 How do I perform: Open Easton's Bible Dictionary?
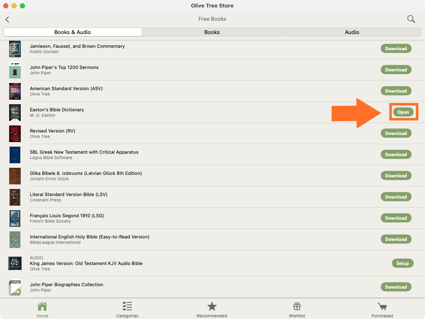point(403,112)
